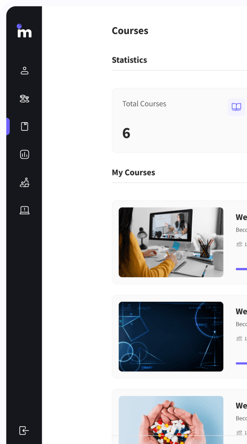Open the students graduation-cap sidebar icon
The image size is (247, 444).
(25, 99)
